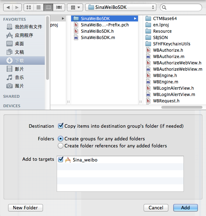
Task: Expand the SinaWeiBoSDK folder arrow
Action: [x=135, y=18]
